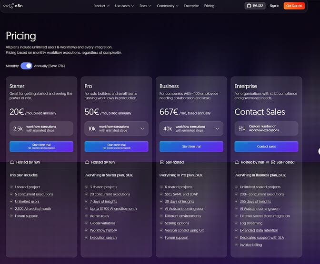Expand the Use cases menu

click(x=124, y=6)
